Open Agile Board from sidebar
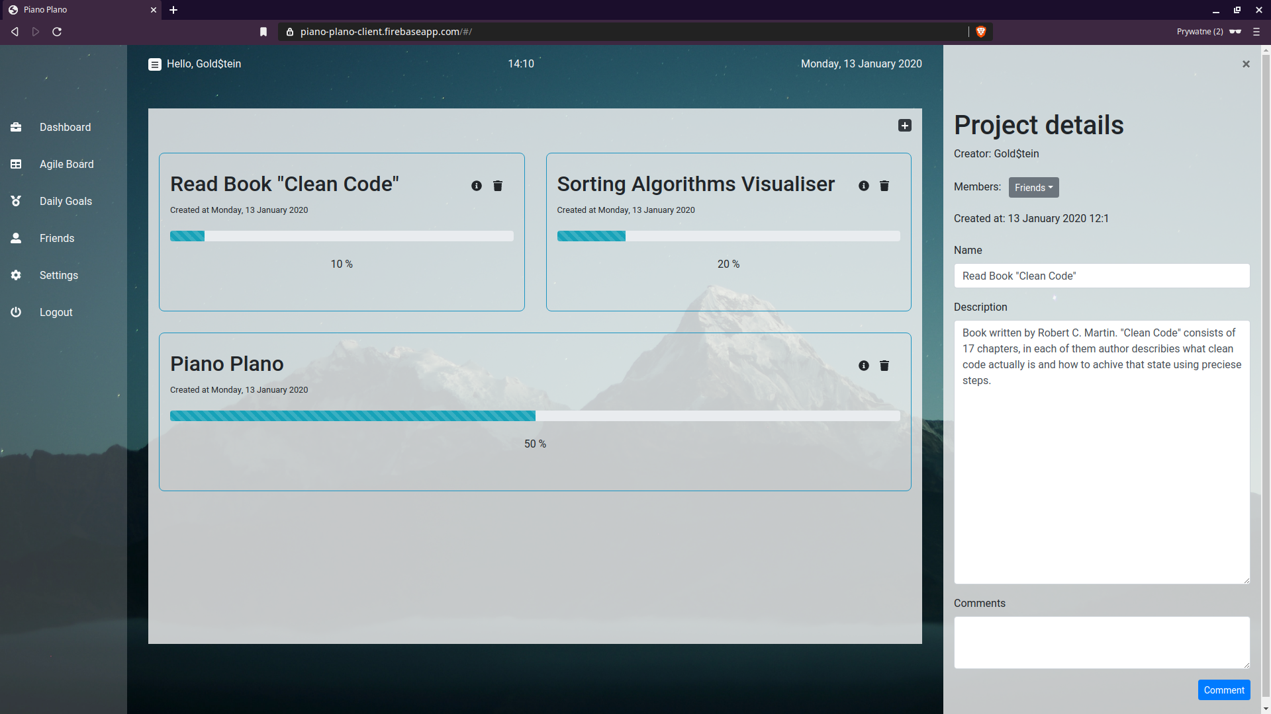This screenshot has width=1271, height=714. 66,164
